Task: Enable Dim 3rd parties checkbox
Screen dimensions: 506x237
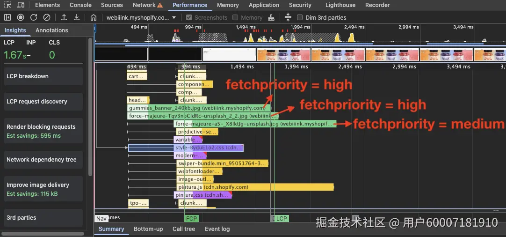Action: click(x=300, y=17)
